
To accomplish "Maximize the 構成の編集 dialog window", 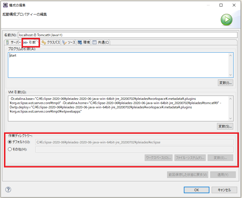I will 221,5.
